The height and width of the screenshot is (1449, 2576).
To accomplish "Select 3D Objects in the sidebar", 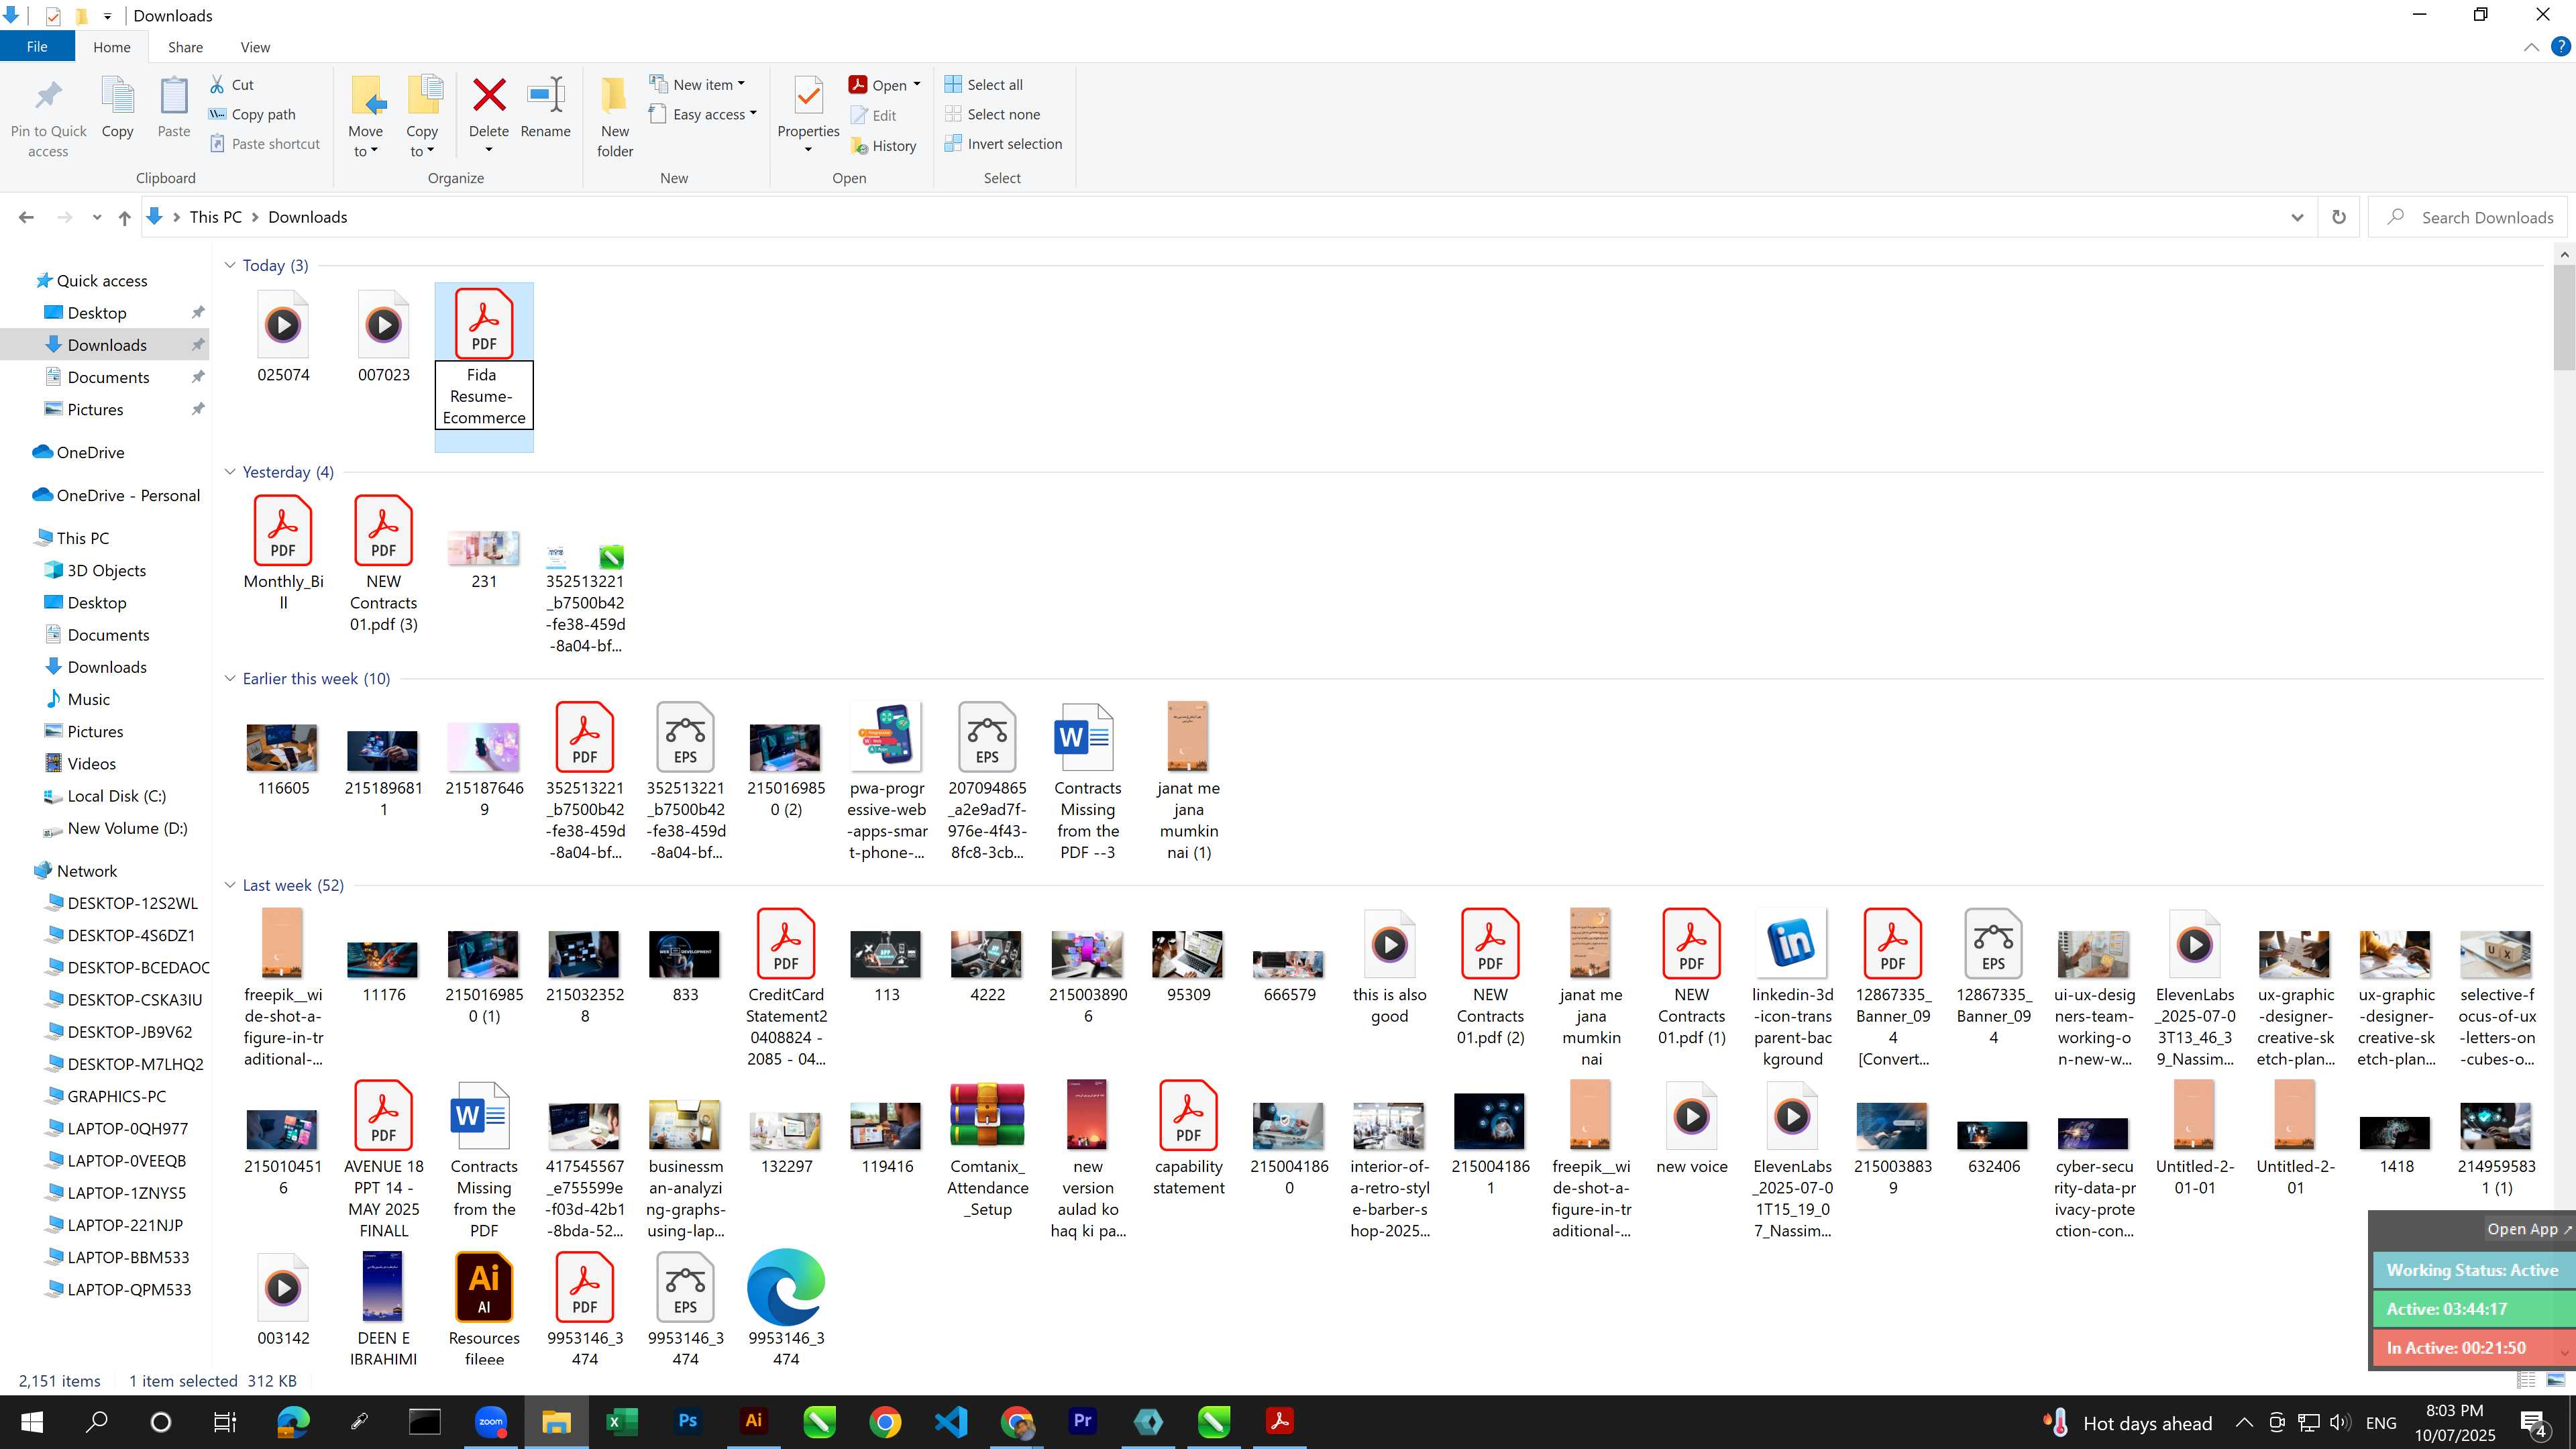I will pos(96,570).
